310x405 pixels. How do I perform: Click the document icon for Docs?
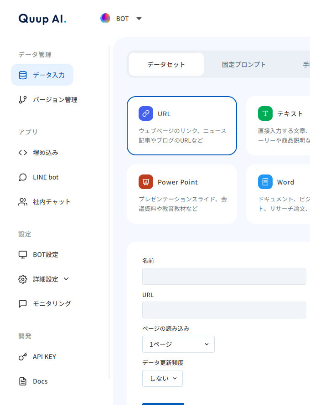coord(23,381)
